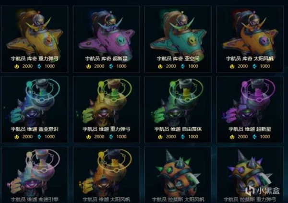Select the 宇航员 维迦 太阳风帆 chroma image
The height and width of the screenshot is (203, 288).
pyautogui.click(x=107, y=175)
